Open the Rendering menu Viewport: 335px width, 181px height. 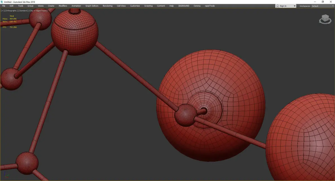coord(107,6)
